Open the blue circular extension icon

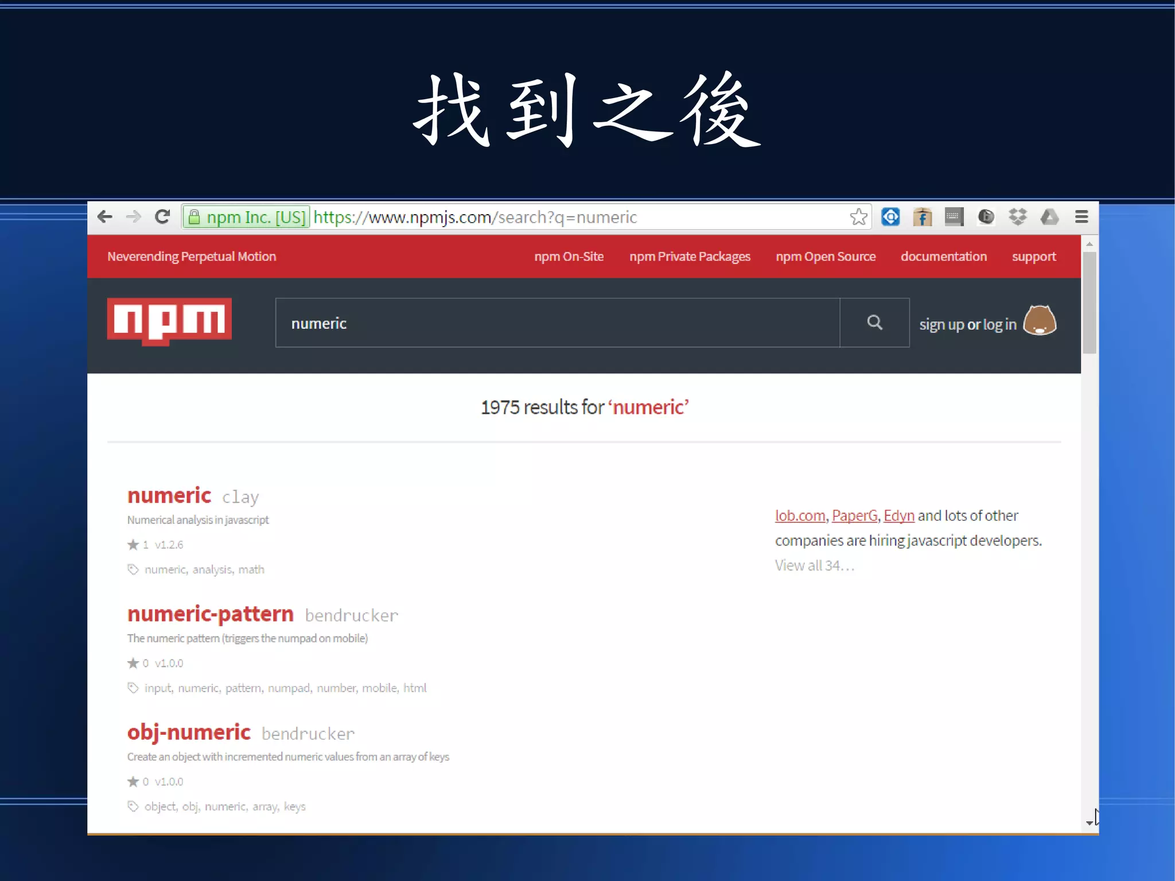[x=890, y=217]
